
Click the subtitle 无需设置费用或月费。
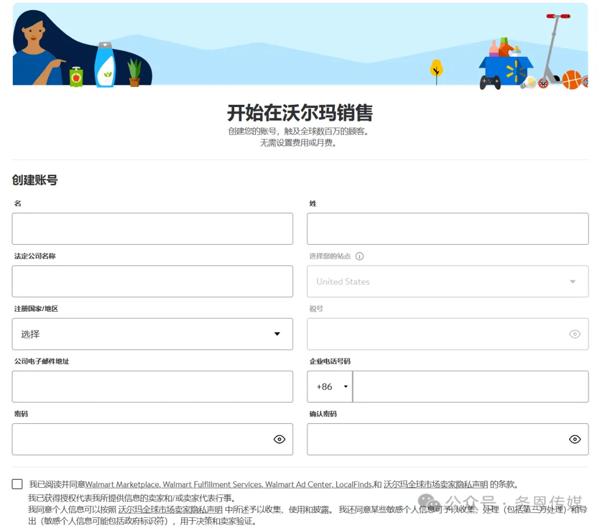click(x=298, y=143)
